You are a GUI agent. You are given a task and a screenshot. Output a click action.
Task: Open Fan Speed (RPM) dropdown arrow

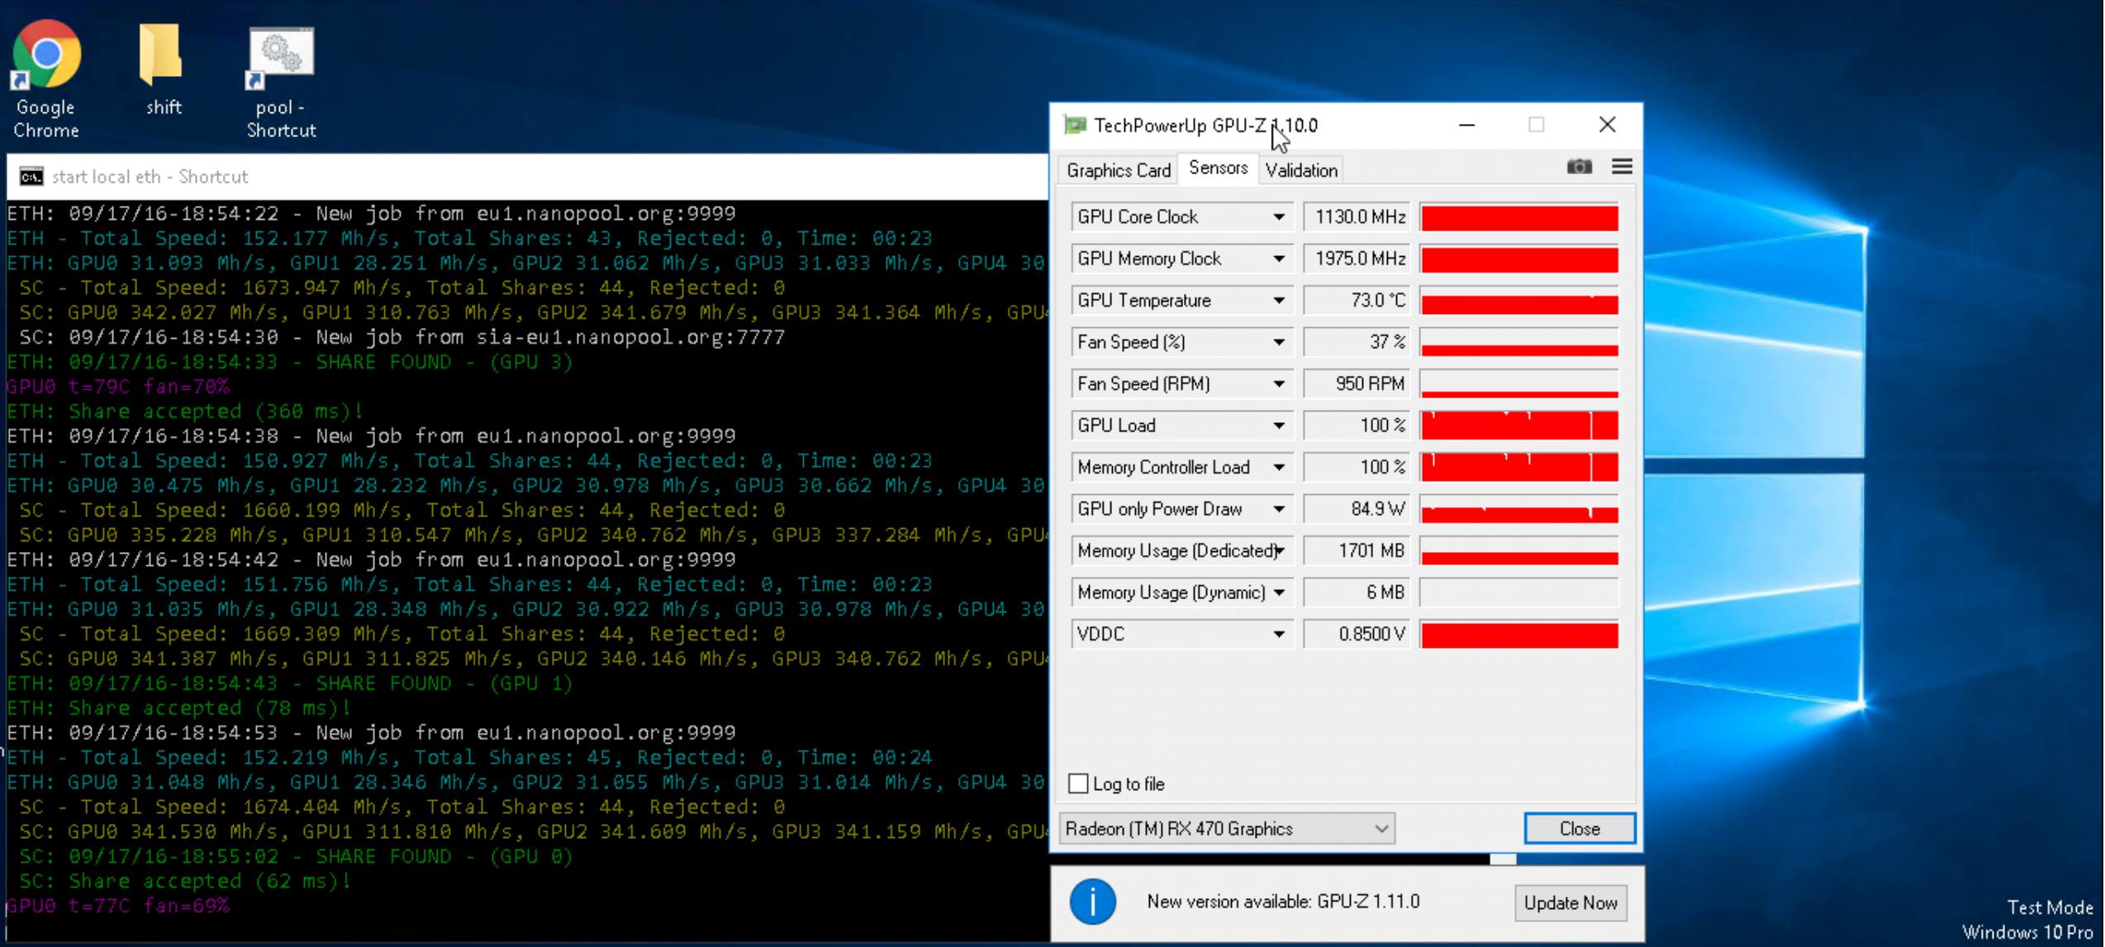tap(1278, 384)
